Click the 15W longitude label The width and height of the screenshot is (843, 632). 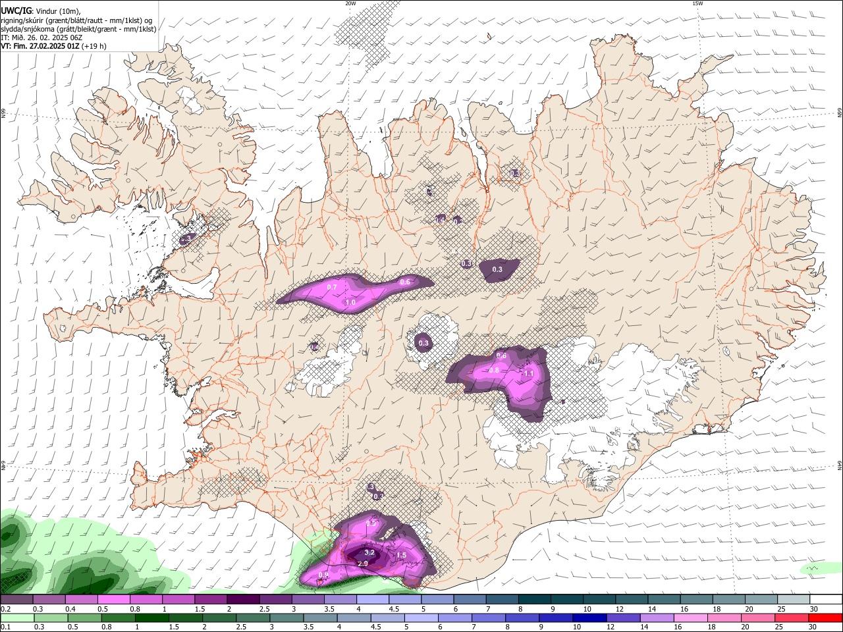pos(697,3)
